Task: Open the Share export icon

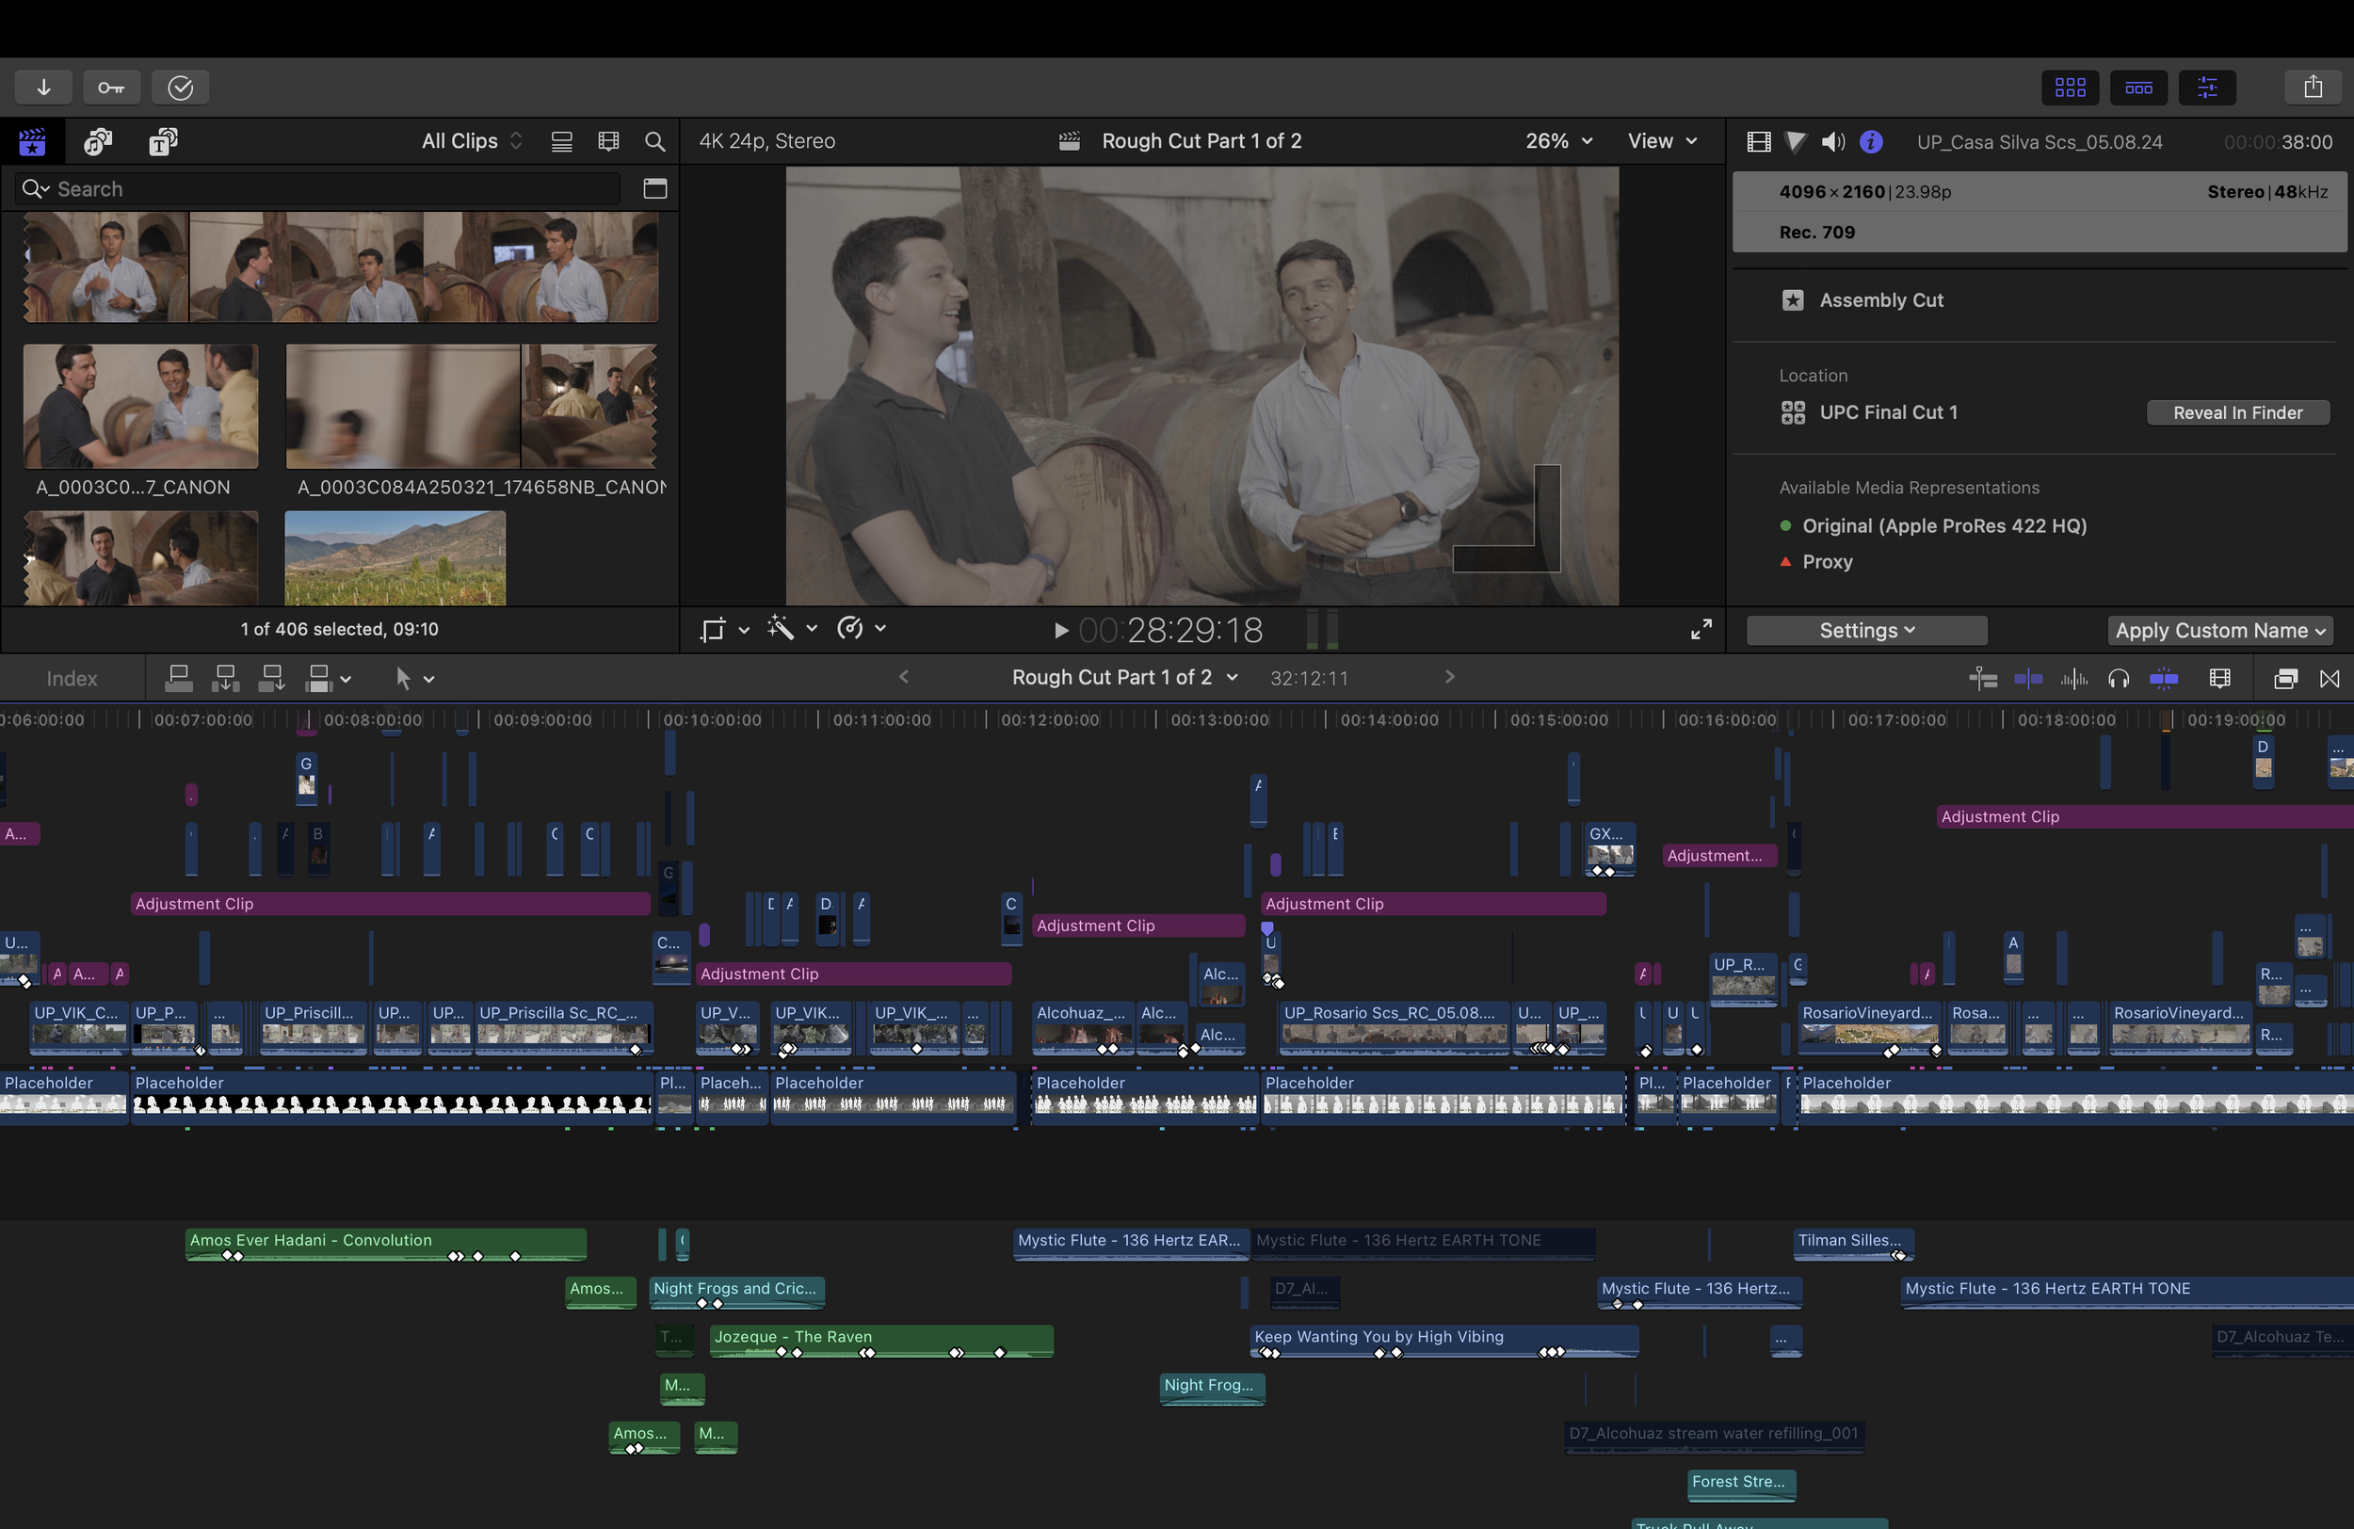Action: click(2313, 87)
